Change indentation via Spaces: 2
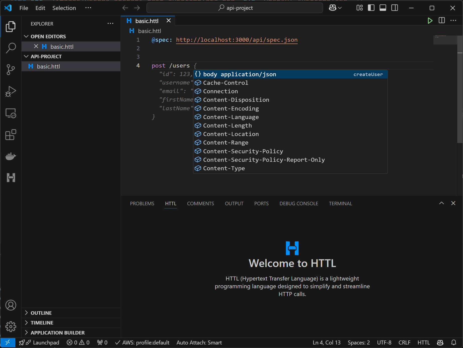Viewport: 463px width, 348px height. (359, 342)
